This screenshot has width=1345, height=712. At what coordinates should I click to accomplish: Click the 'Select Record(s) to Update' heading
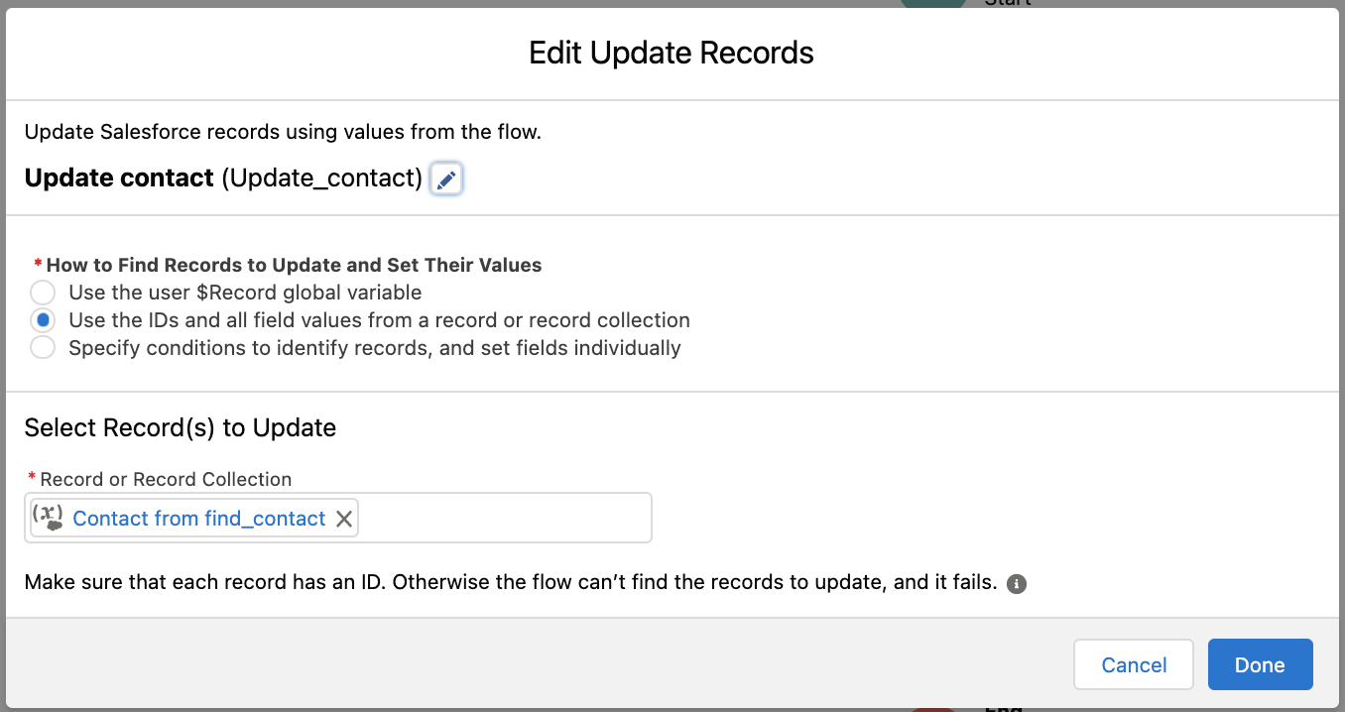[x=181, y=427]
